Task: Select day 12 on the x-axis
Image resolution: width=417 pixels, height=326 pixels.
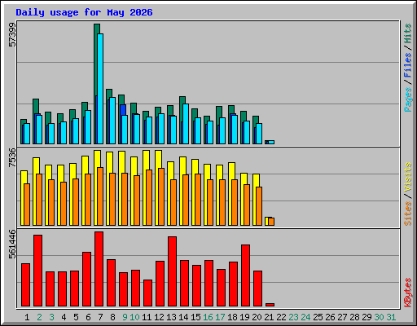Action: (159, 317)
